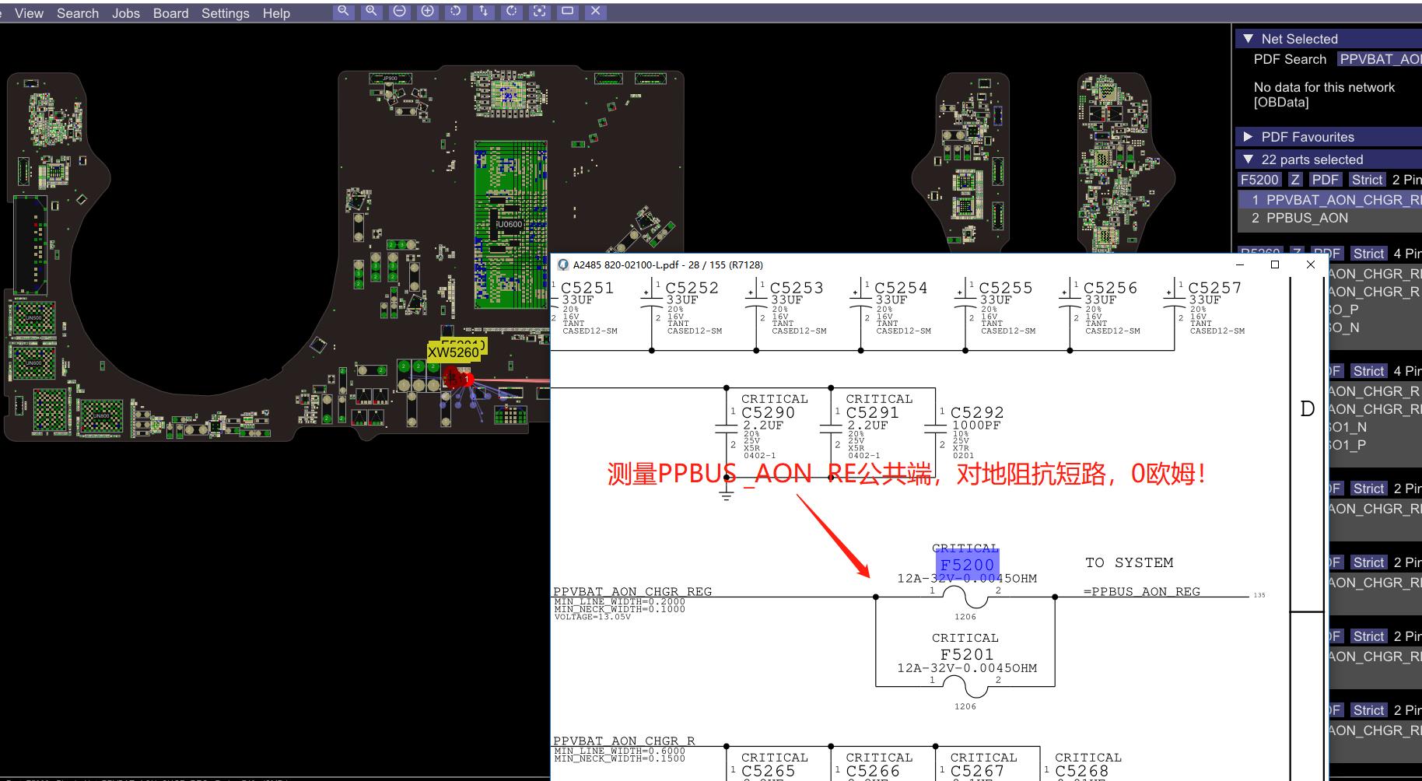
Task: Click the 'No data for this network' message
Action: coord(1324,94)
